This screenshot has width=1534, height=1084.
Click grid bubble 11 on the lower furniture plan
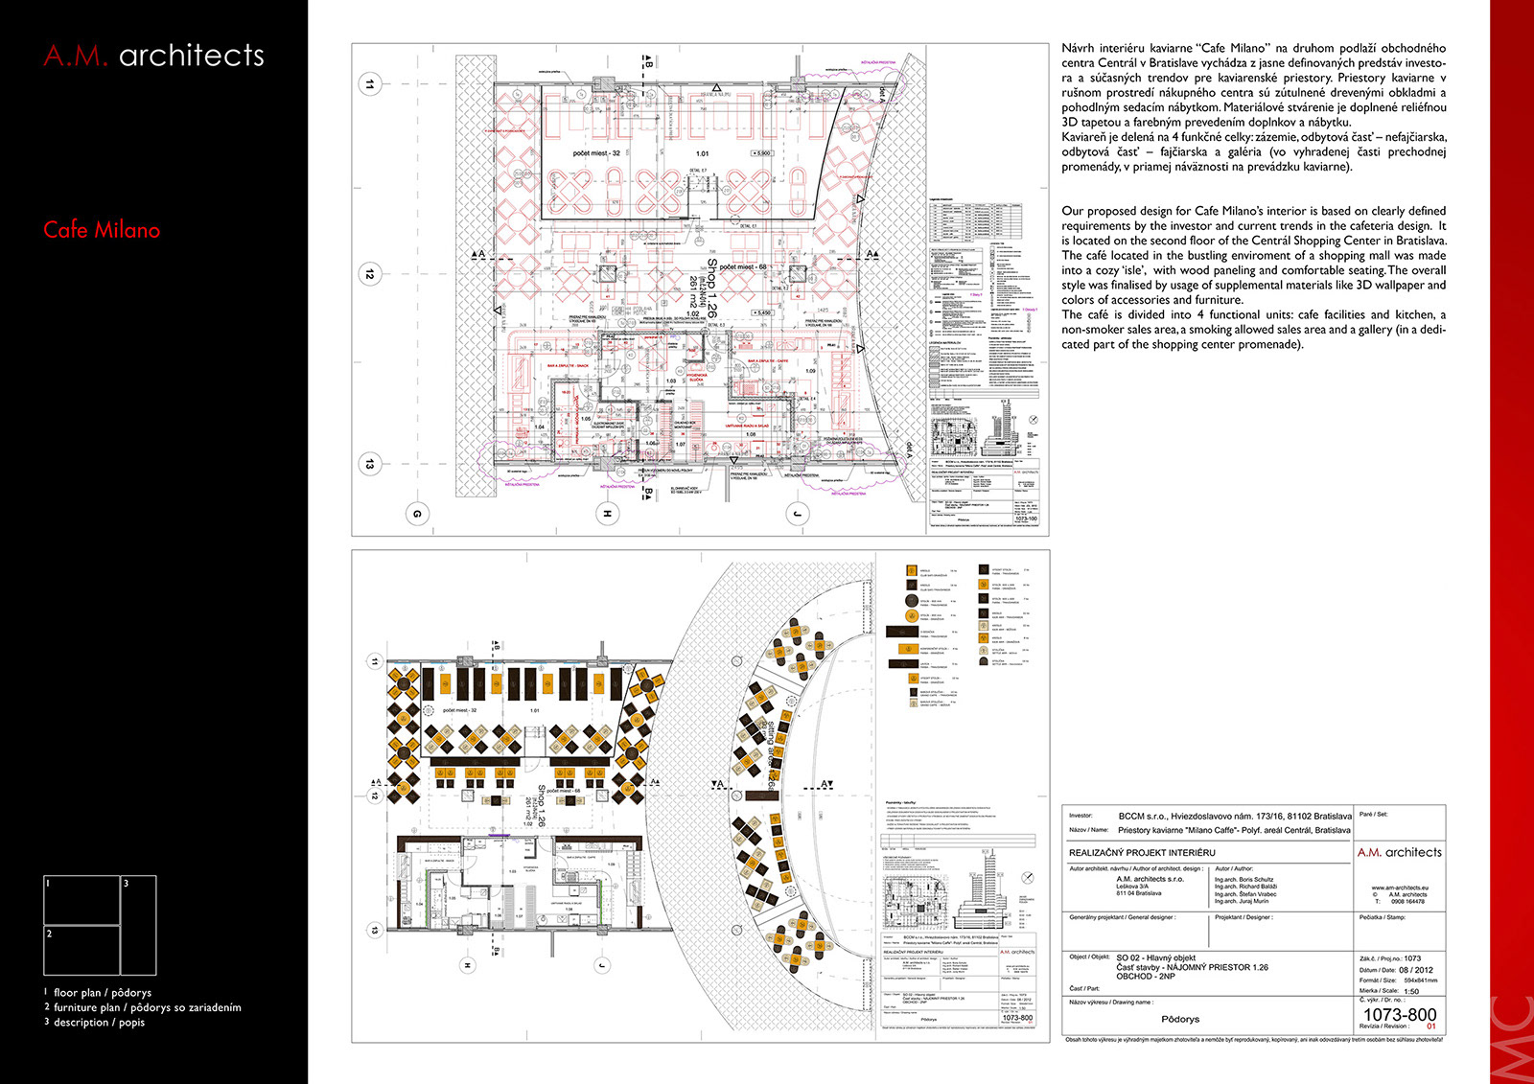click(375, 661)
